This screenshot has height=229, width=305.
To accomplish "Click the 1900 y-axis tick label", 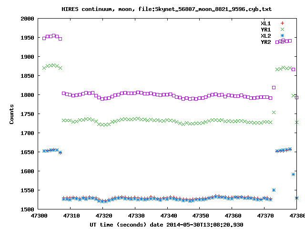I will [x=27, y=57].
